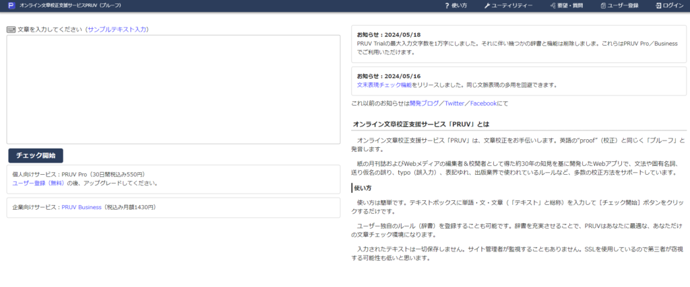The image size is (690, 287).
Task: Click the wrench icon beside ユーティリティー
Action: (x=487, y=5)
